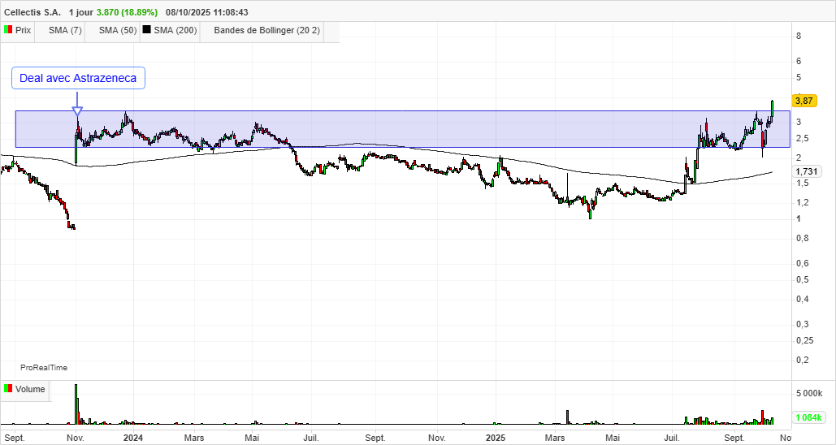Click the 5 000k volume axis label
836x445 pixels.
pos(809,394)
